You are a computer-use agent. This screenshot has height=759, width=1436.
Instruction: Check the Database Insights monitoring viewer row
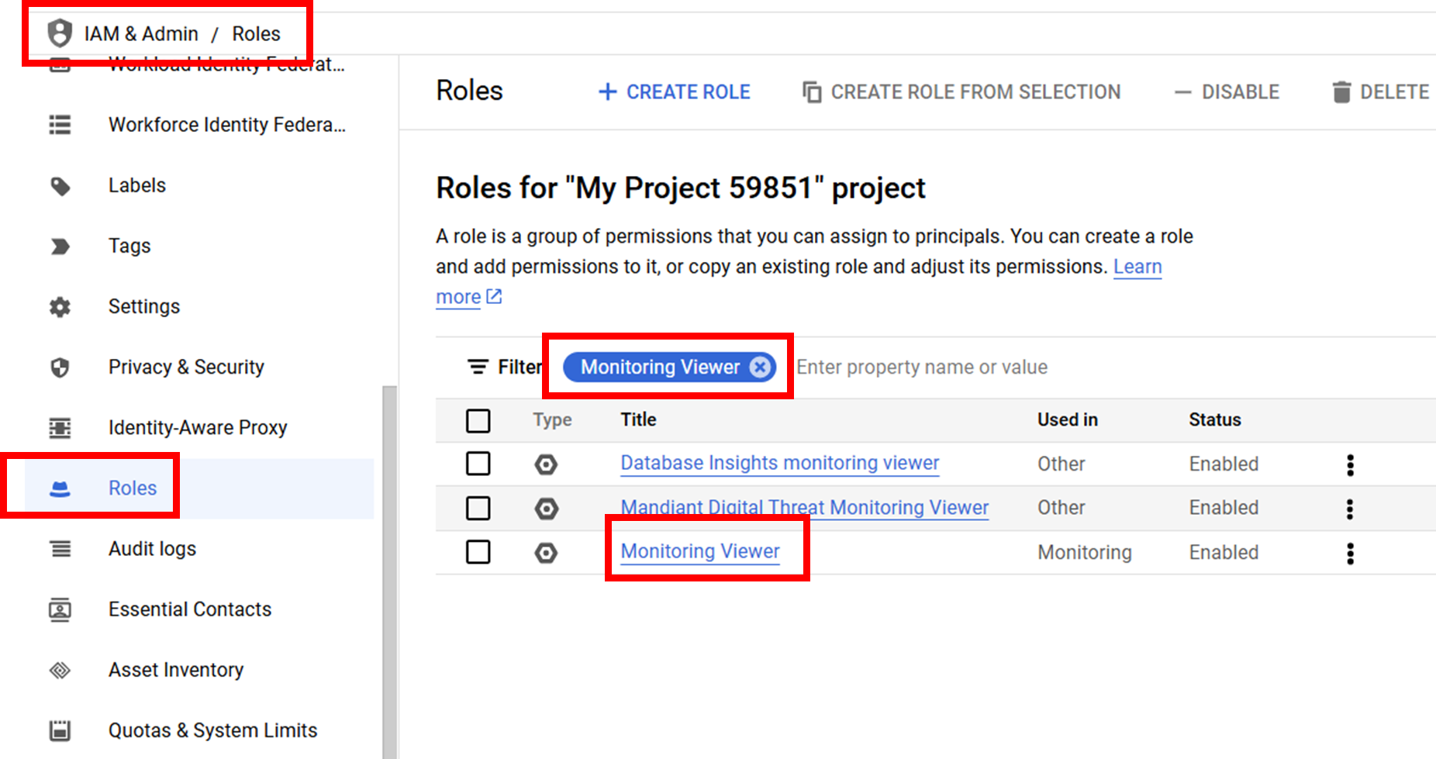[478, 464]
